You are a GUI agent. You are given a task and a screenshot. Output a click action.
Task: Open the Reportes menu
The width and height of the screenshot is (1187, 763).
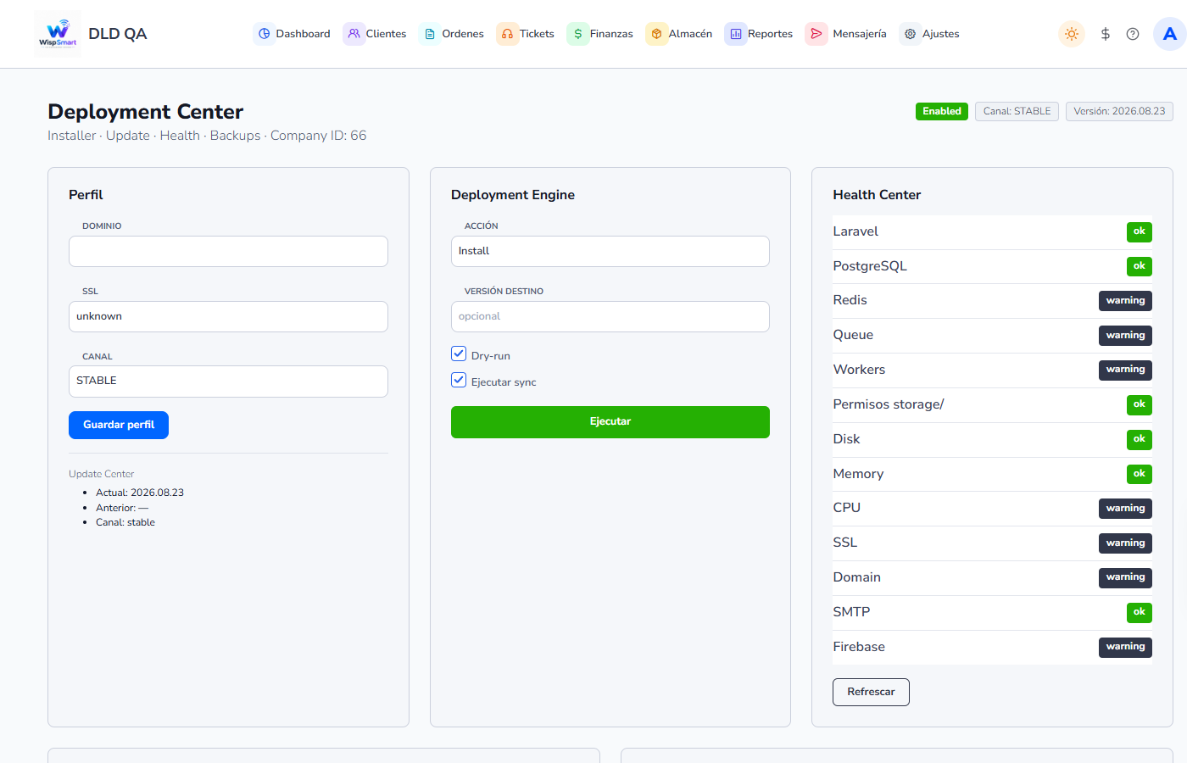(759, 34)
